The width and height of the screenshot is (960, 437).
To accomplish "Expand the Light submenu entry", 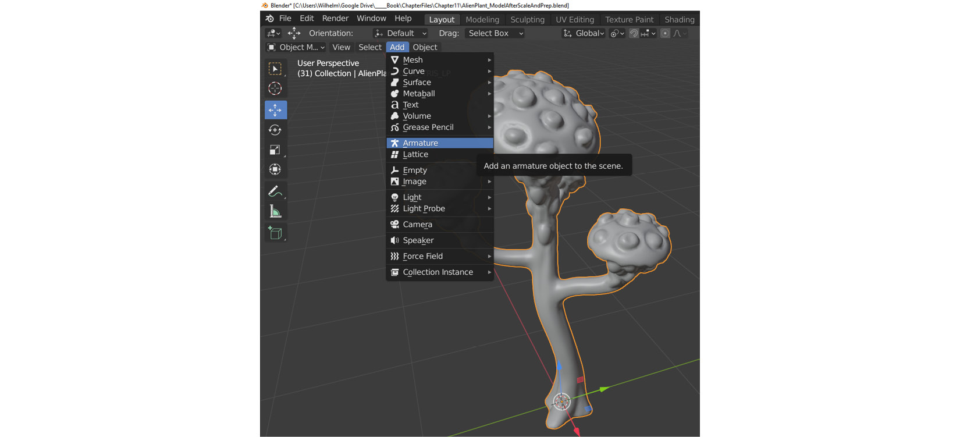I will (440, 197).
